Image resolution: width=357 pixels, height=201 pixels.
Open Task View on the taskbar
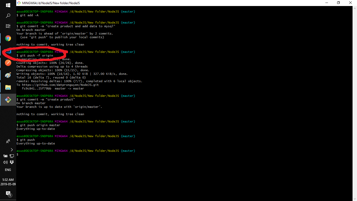(8, 26)
